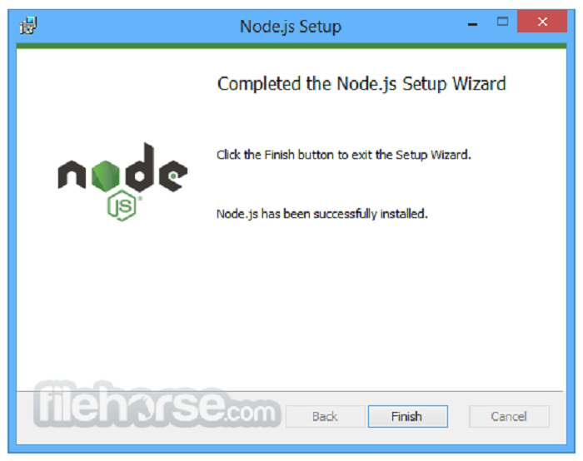Screen dimensions: 583x461
Task: Finish the setup wizard with the Finish button
Action: [407, 416]
